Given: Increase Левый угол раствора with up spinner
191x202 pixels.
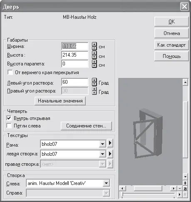Looking at the screenshot, I should click(x=94, y=80).
